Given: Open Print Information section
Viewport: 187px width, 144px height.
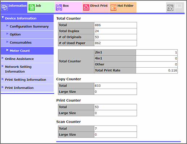Looking at the screenshot, I should click(27, 88).
